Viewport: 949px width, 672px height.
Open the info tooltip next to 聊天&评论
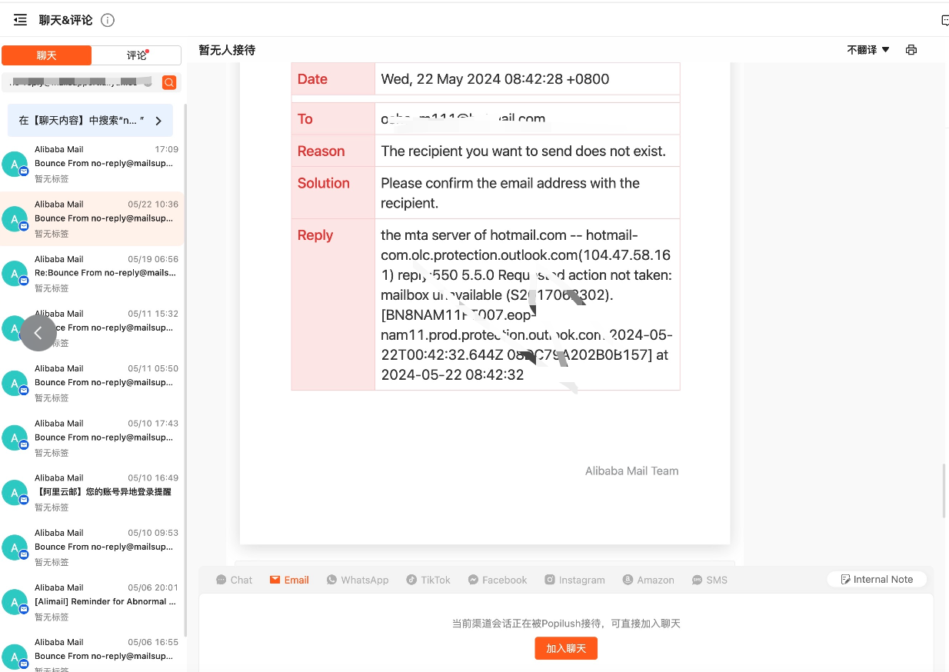[108, 20]
